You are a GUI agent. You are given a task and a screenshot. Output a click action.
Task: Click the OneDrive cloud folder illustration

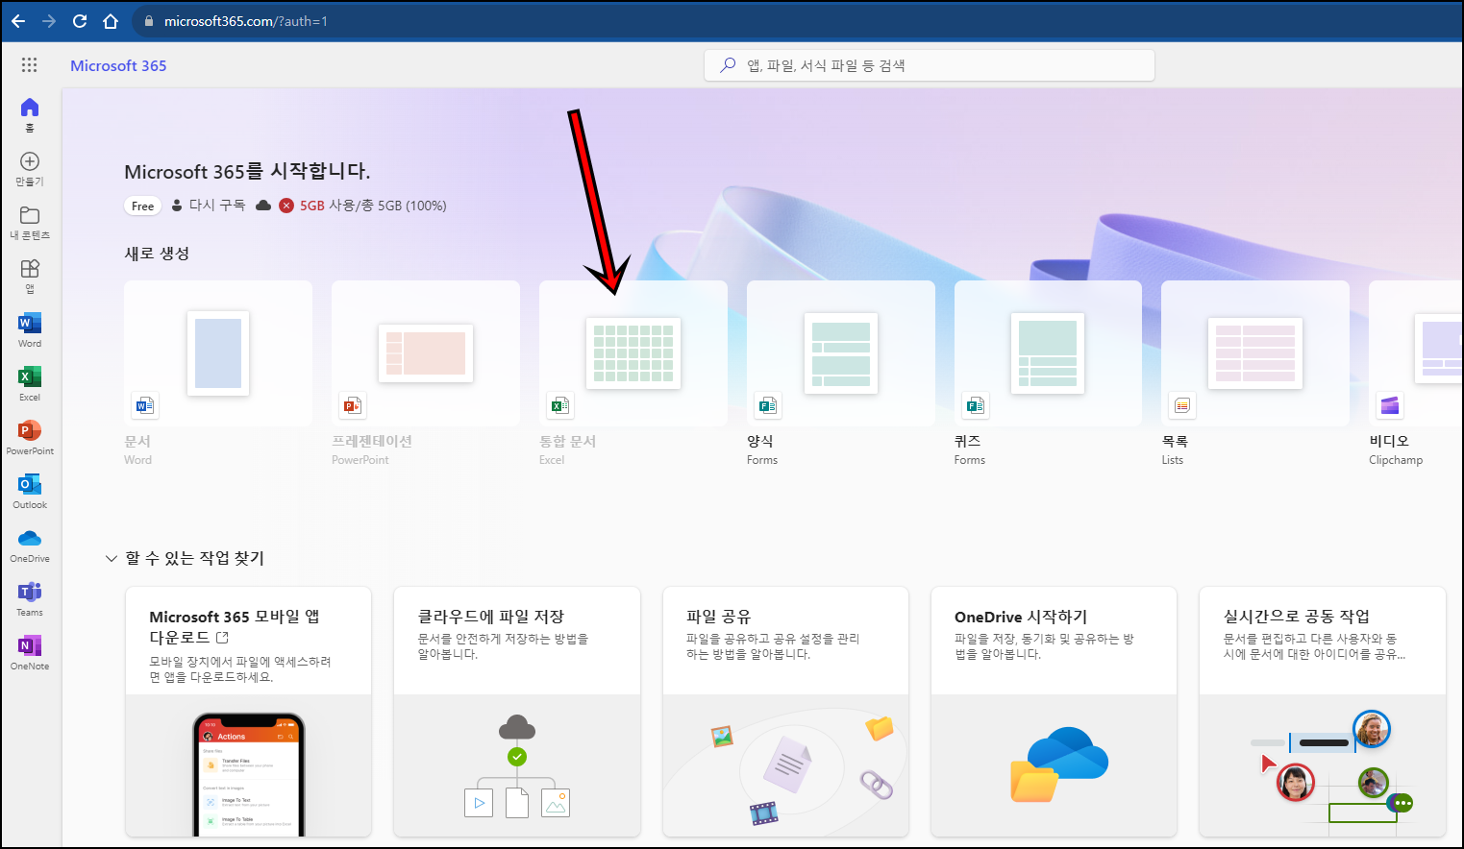1058,764
